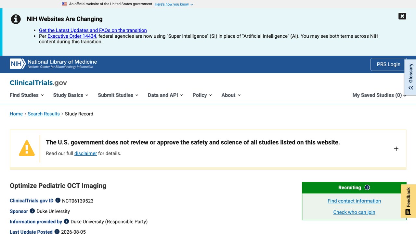This screenshot has width=416, height=234.
Task: Click the info icon beside Sponsor
Action: point(32,211)
